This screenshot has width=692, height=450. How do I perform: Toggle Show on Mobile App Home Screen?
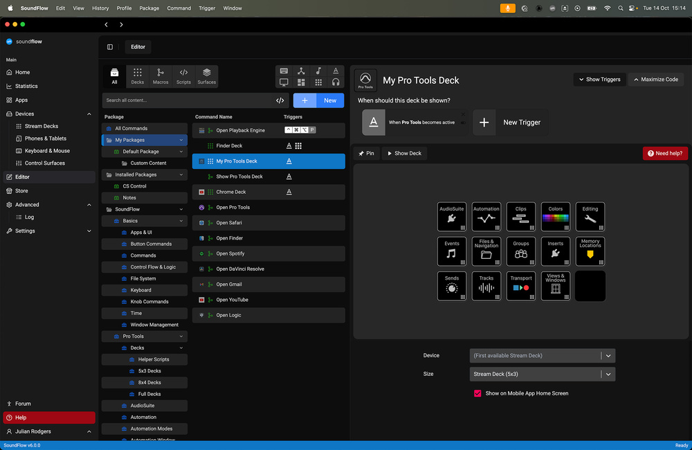point(477,393)
